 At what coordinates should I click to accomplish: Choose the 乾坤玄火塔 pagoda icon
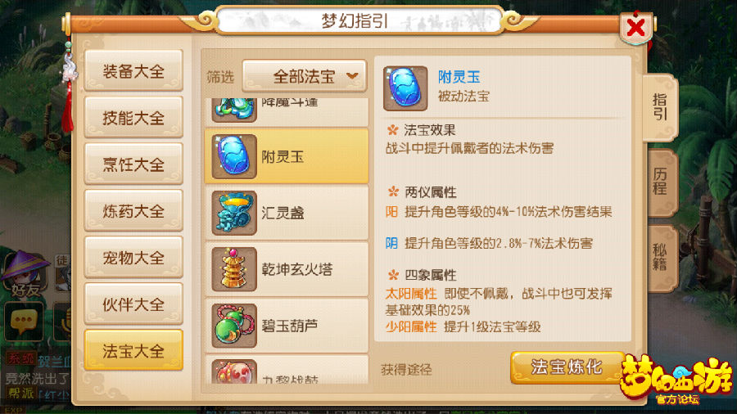coord(234,269)
